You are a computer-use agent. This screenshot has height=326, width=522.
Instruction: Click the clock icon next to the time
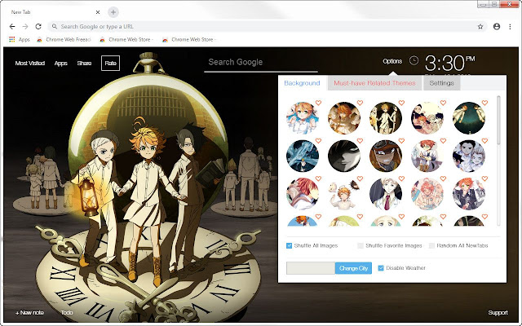[x=414, y=60]
